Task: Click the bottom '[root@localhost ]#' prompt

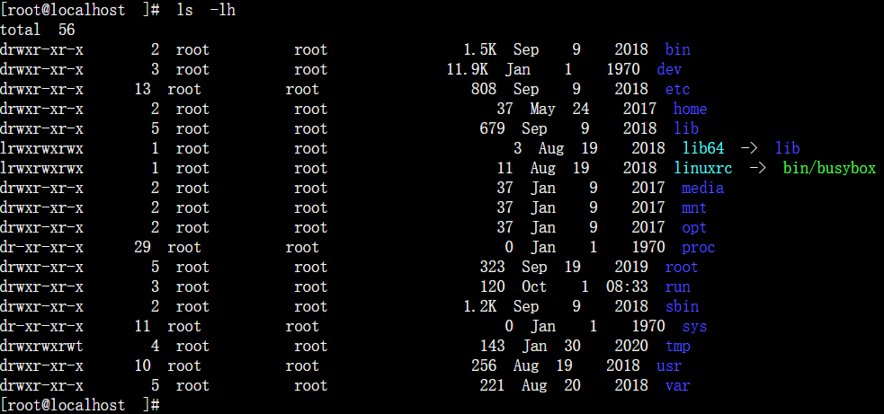Action: pyautogui.click(x=79, y=405)
